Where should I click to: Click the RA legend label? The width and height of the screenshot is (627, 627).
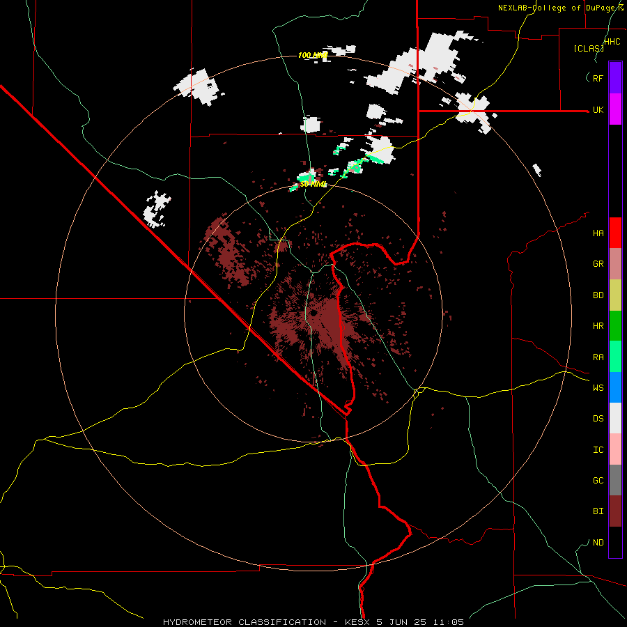coord(598,357)
